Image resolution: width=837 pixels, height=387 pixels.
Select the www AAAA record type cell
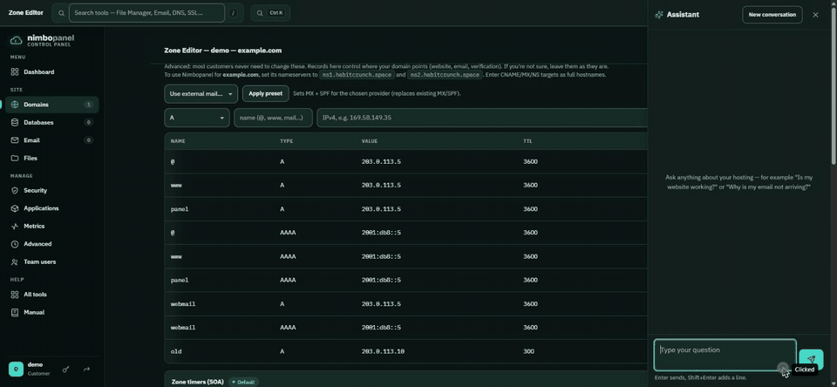pos(288,257)
